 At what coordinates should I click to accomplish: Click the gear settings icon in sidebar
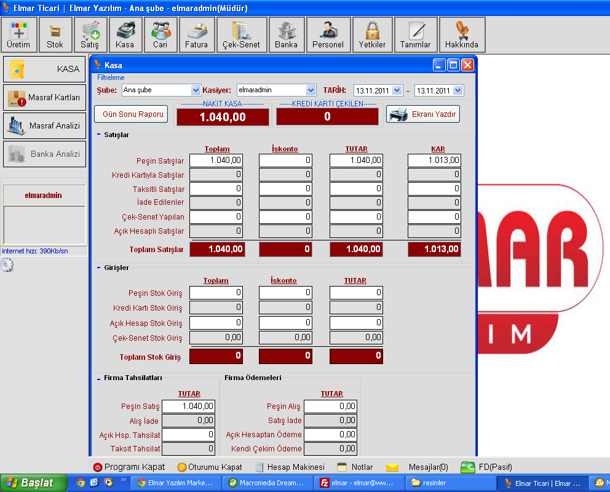pyautogui.click(x=7, y=265)
